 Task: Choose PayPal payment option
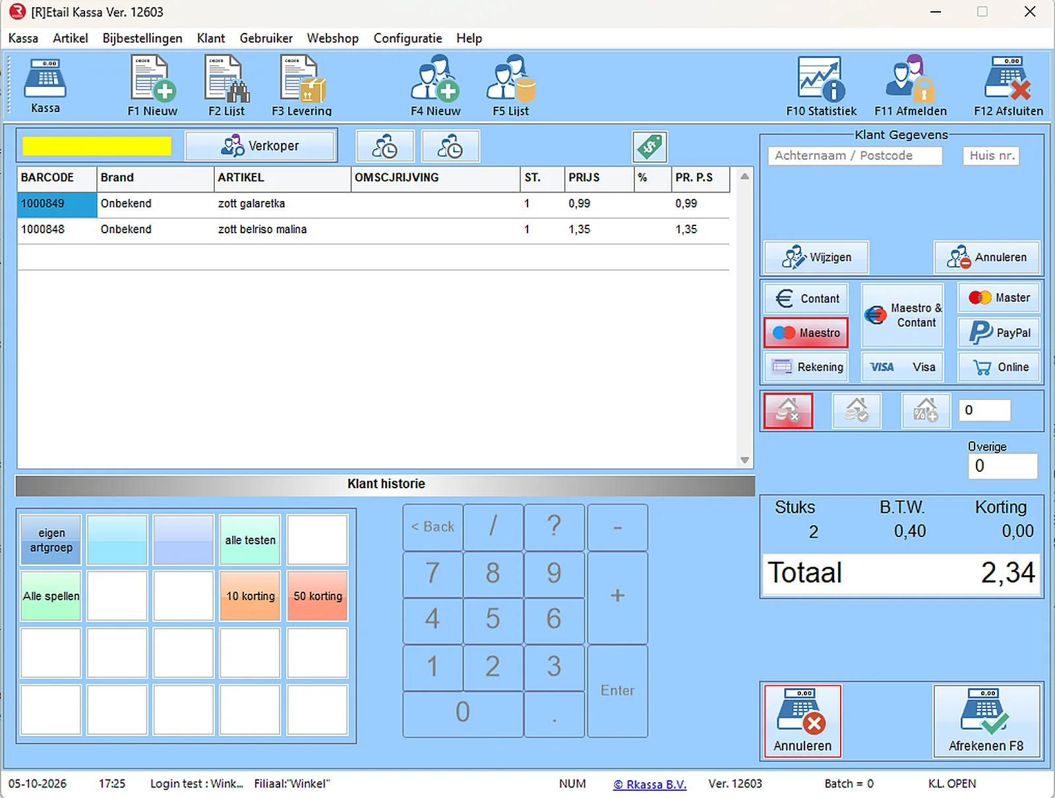pyautogui.click(x=999, y=333)
